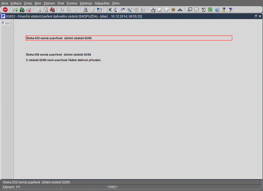The image size is (263, 191).
Task: Click the delete record icon with red X
Action: pos(29,10)
